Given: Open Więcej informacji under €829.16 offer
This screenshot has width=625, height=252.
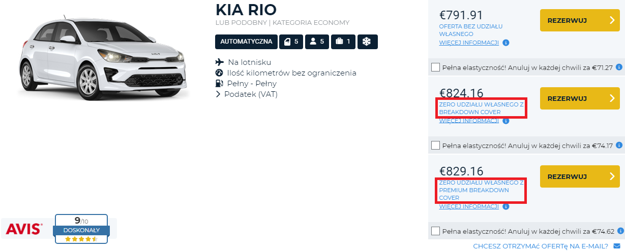Looking at the screenshot, I should 468,206.
